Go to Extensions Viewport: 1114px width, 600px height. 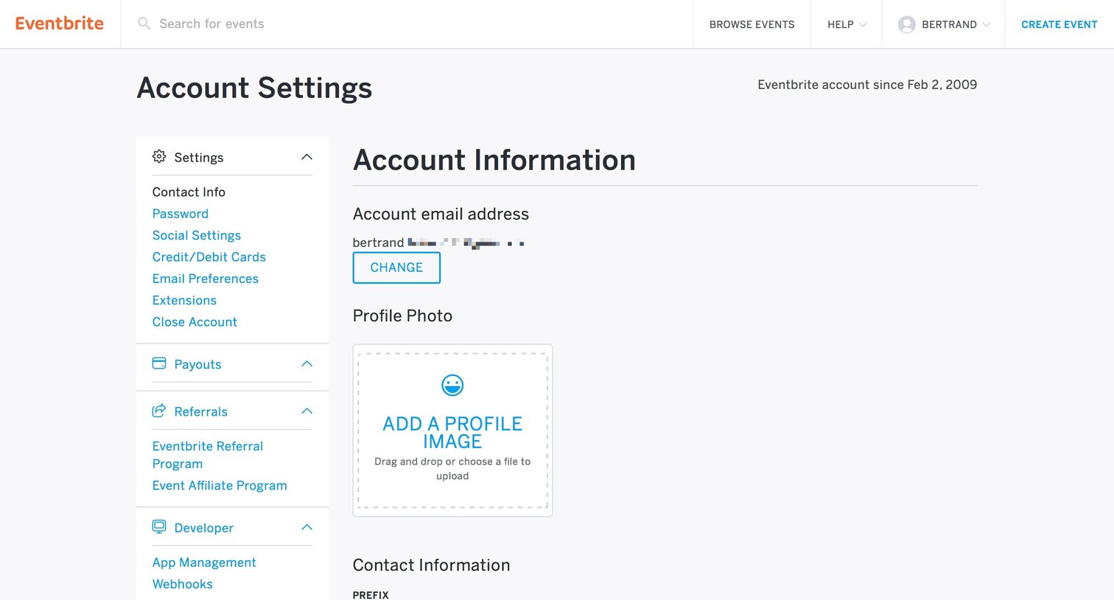click(184, 300)
